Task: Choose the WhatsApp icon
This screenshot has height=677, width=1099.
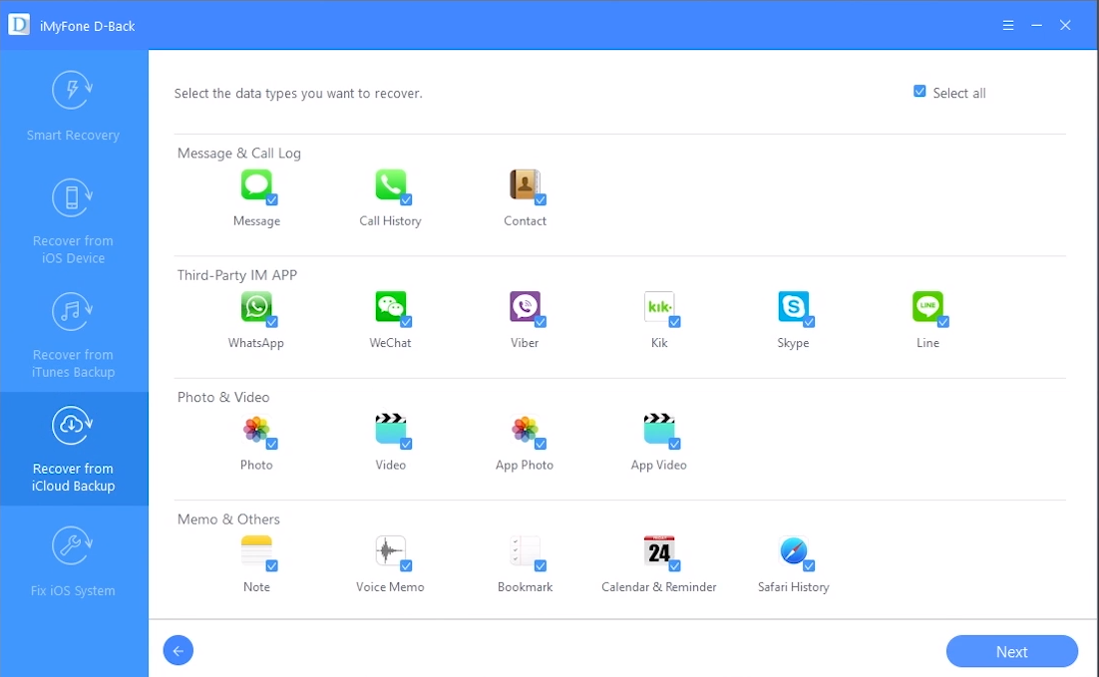Action: pos(256,307)
